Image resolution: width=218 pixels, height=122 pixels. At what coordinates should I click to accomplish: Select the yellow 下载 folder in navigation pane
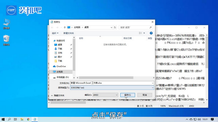click(x=60, y=61)
